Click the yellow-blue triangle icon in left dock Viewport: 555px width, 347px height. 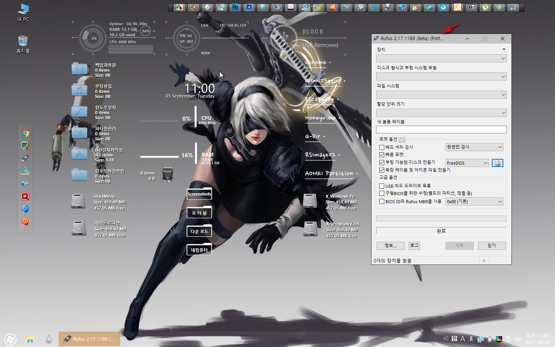[25, 171]
